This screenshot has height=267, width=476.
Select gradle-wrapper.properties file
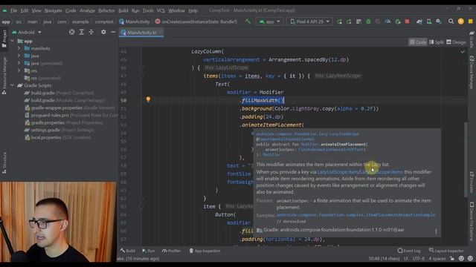click(x=70, y=108)
